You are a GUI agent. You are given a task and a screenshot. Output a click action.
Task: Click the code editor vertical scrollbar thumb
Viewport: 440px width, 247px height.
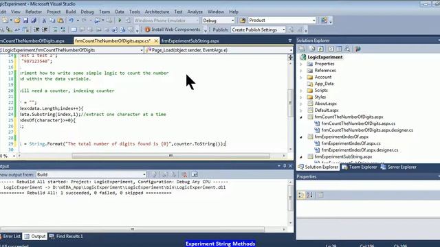[x=290, y=103]
